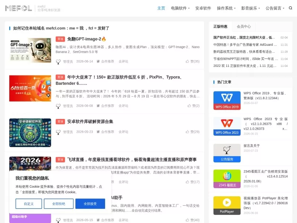297x223 pixels.
Task: Click author heart avatar beside 2026-05-15
Action: click(58, 220)
